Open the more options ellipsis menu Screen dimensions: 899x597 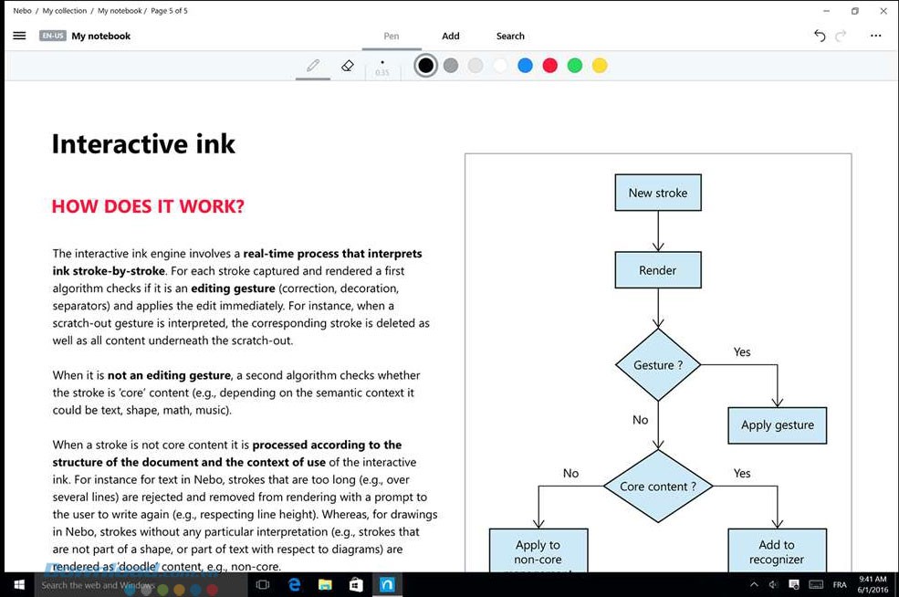coord(875,36)
